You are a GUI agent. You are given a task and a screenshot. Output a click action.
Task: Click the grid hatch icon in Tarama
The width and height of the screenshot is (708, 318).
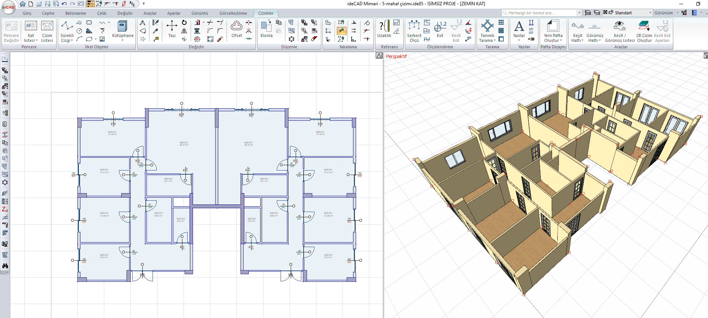click(x=501, y=22)
